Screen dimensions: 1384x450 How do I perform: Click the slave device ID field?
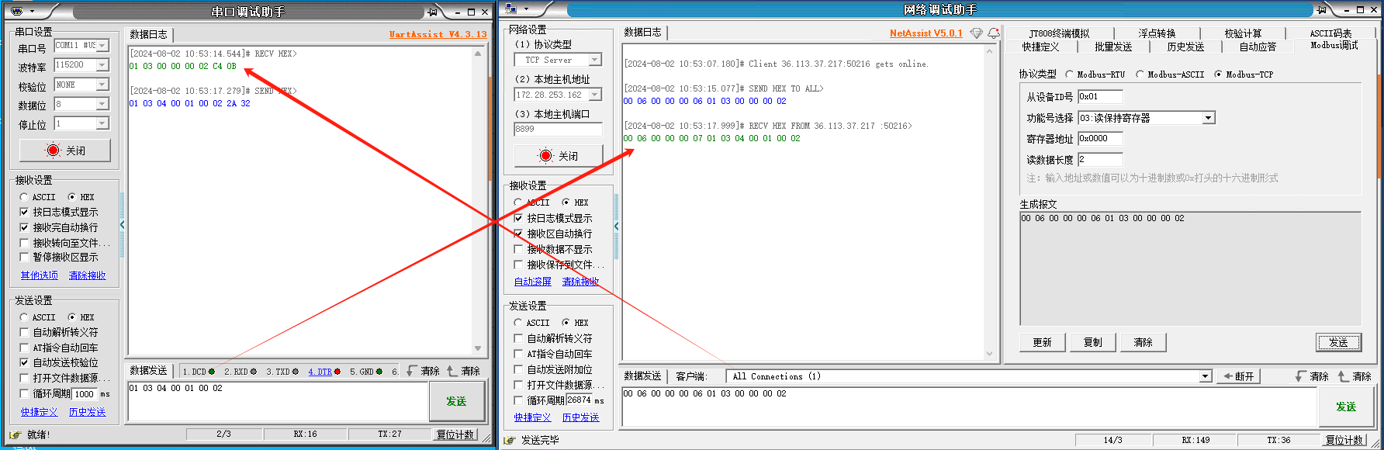[x=1100, y=97]
